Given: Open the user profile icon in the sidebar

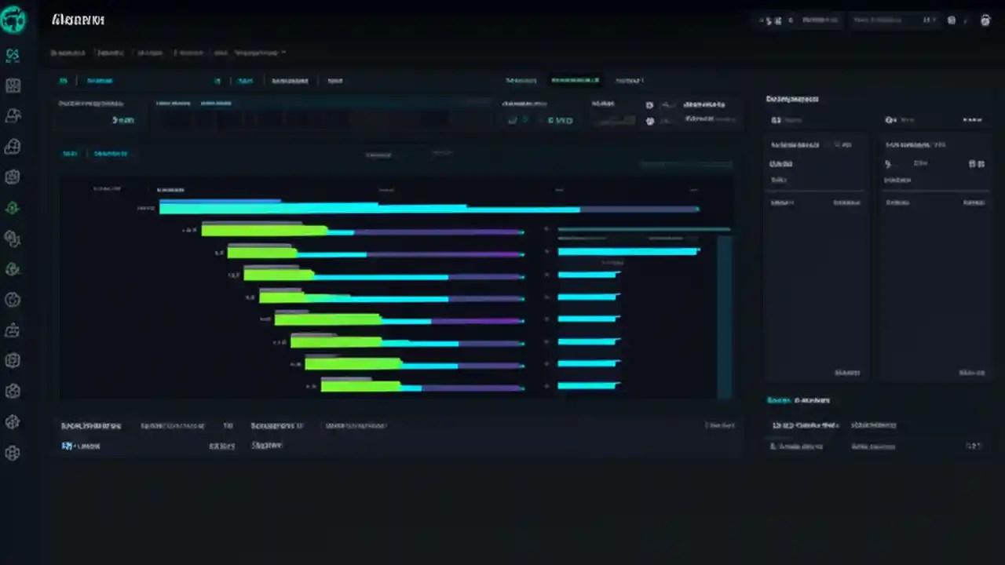Looking at the screenshot, I should point(13,115).
